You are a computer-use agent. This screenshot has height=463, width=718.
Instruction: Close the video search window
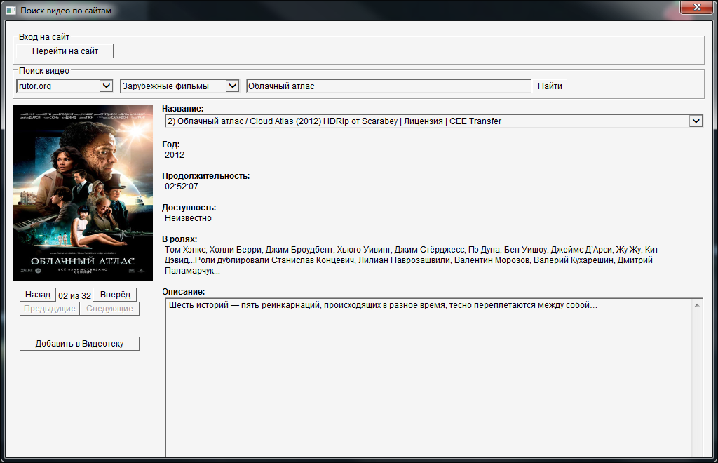(x=696, y=7)
